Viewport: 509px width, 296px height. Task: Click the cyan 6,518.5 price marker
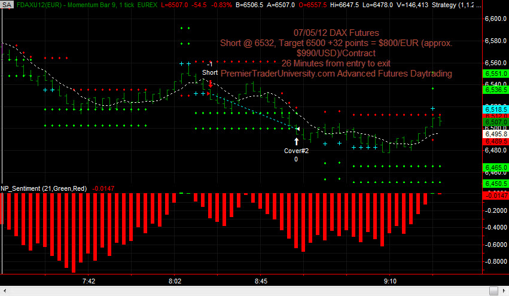tap(495, 110)
